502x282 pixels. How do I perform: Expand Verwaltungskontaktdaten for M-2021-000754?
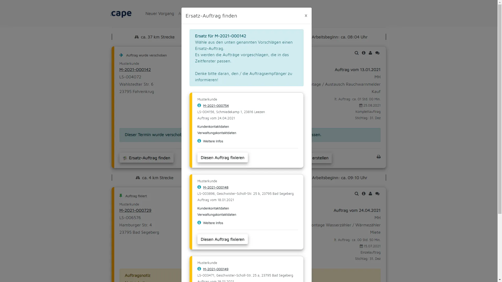[217, 133]
